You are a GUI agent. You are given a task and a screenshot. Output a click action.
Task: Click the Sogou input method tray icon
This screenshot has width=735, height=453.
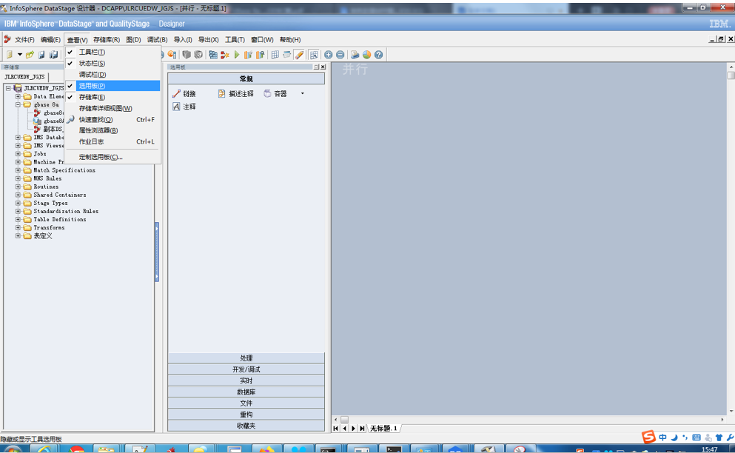click(648, 437)
